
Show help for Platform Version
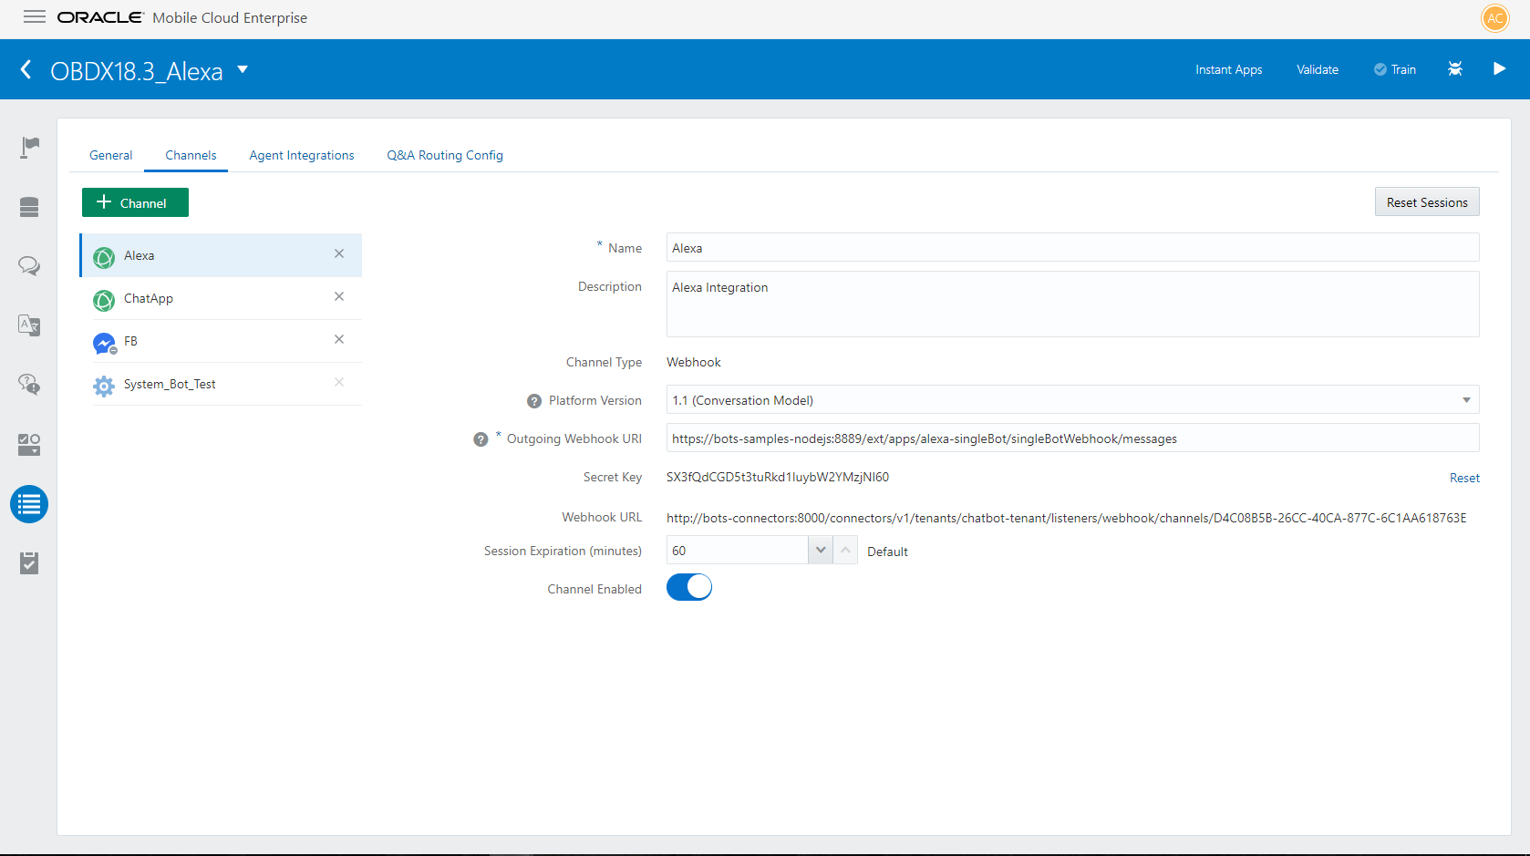534,401
